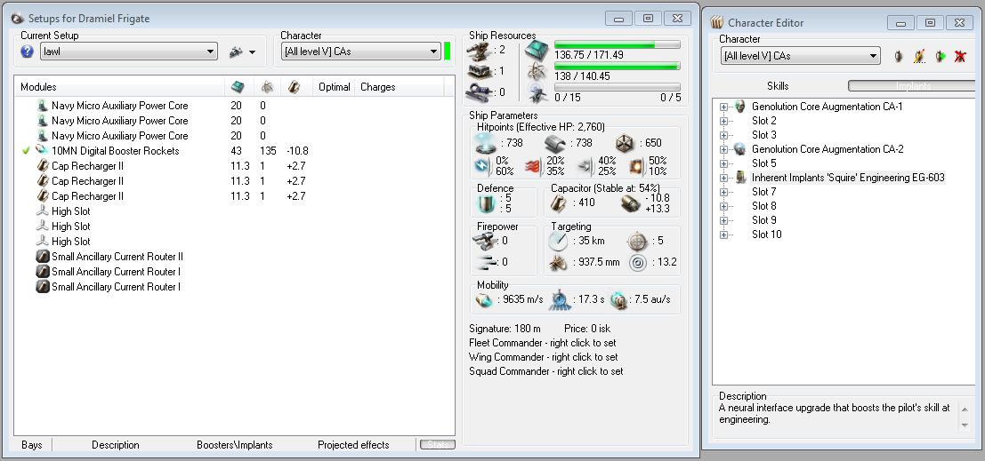Screen dimensions: 985x461
Task: Click the capacitor recharge icon showing -10.8 +13.3
Action: (x=630, y=203)
